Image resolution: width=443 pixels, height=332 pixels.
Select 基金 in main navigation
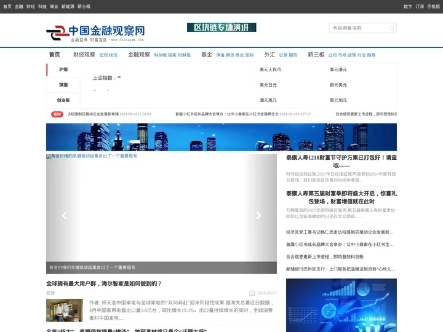point(207,55)
